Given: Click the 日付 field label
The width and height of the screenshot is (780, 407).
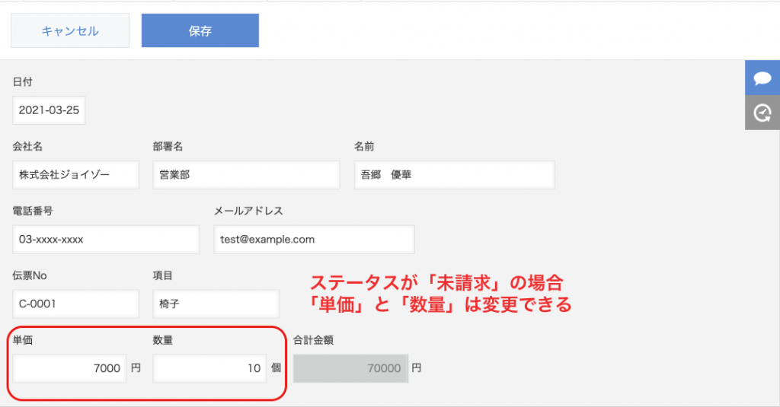Looking at the screenshot, I should 22,82.
